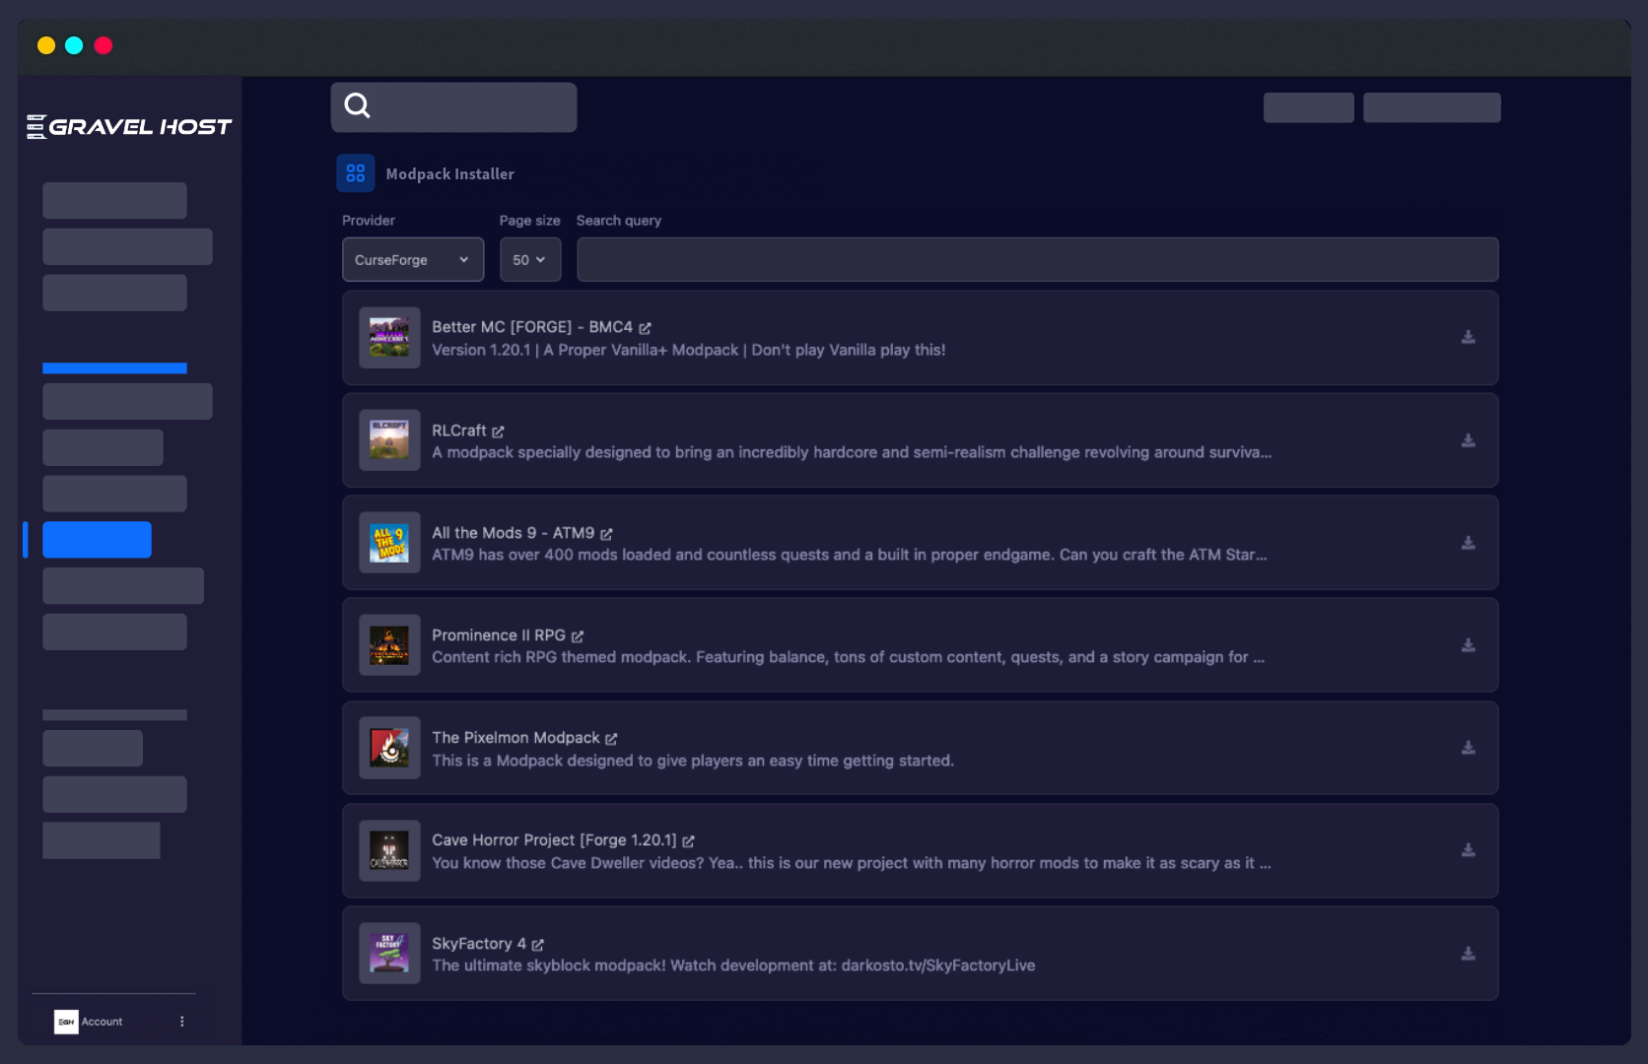Click the Pixelmon Modpack thumbnail
Image resolution: width=1648 pixels, height=1064 pixels.
[389, 748]
